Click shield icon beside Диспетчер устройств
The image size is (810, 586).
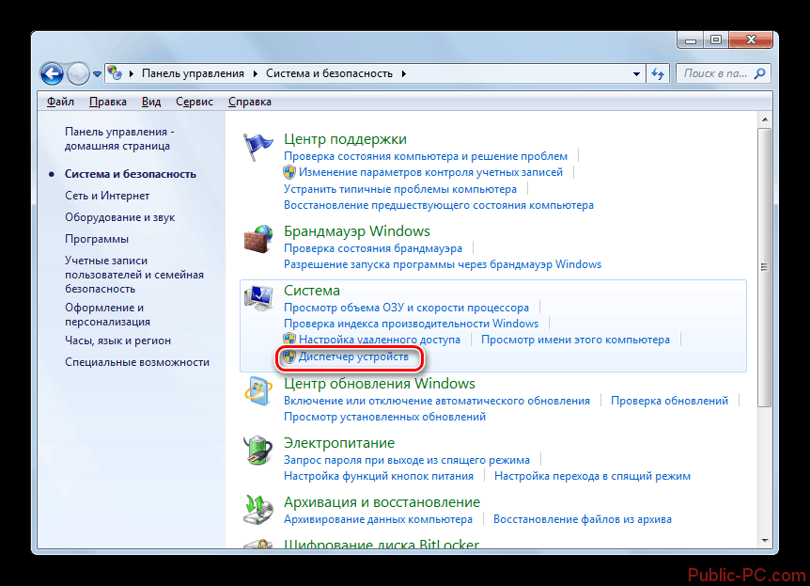coord(289,356)
